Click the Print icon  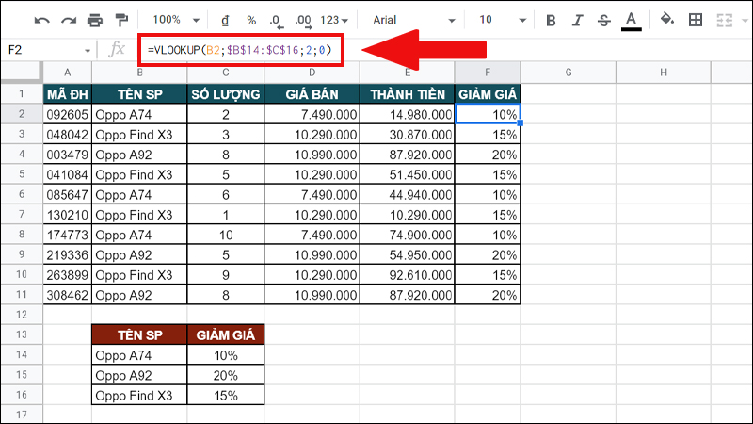95,20
